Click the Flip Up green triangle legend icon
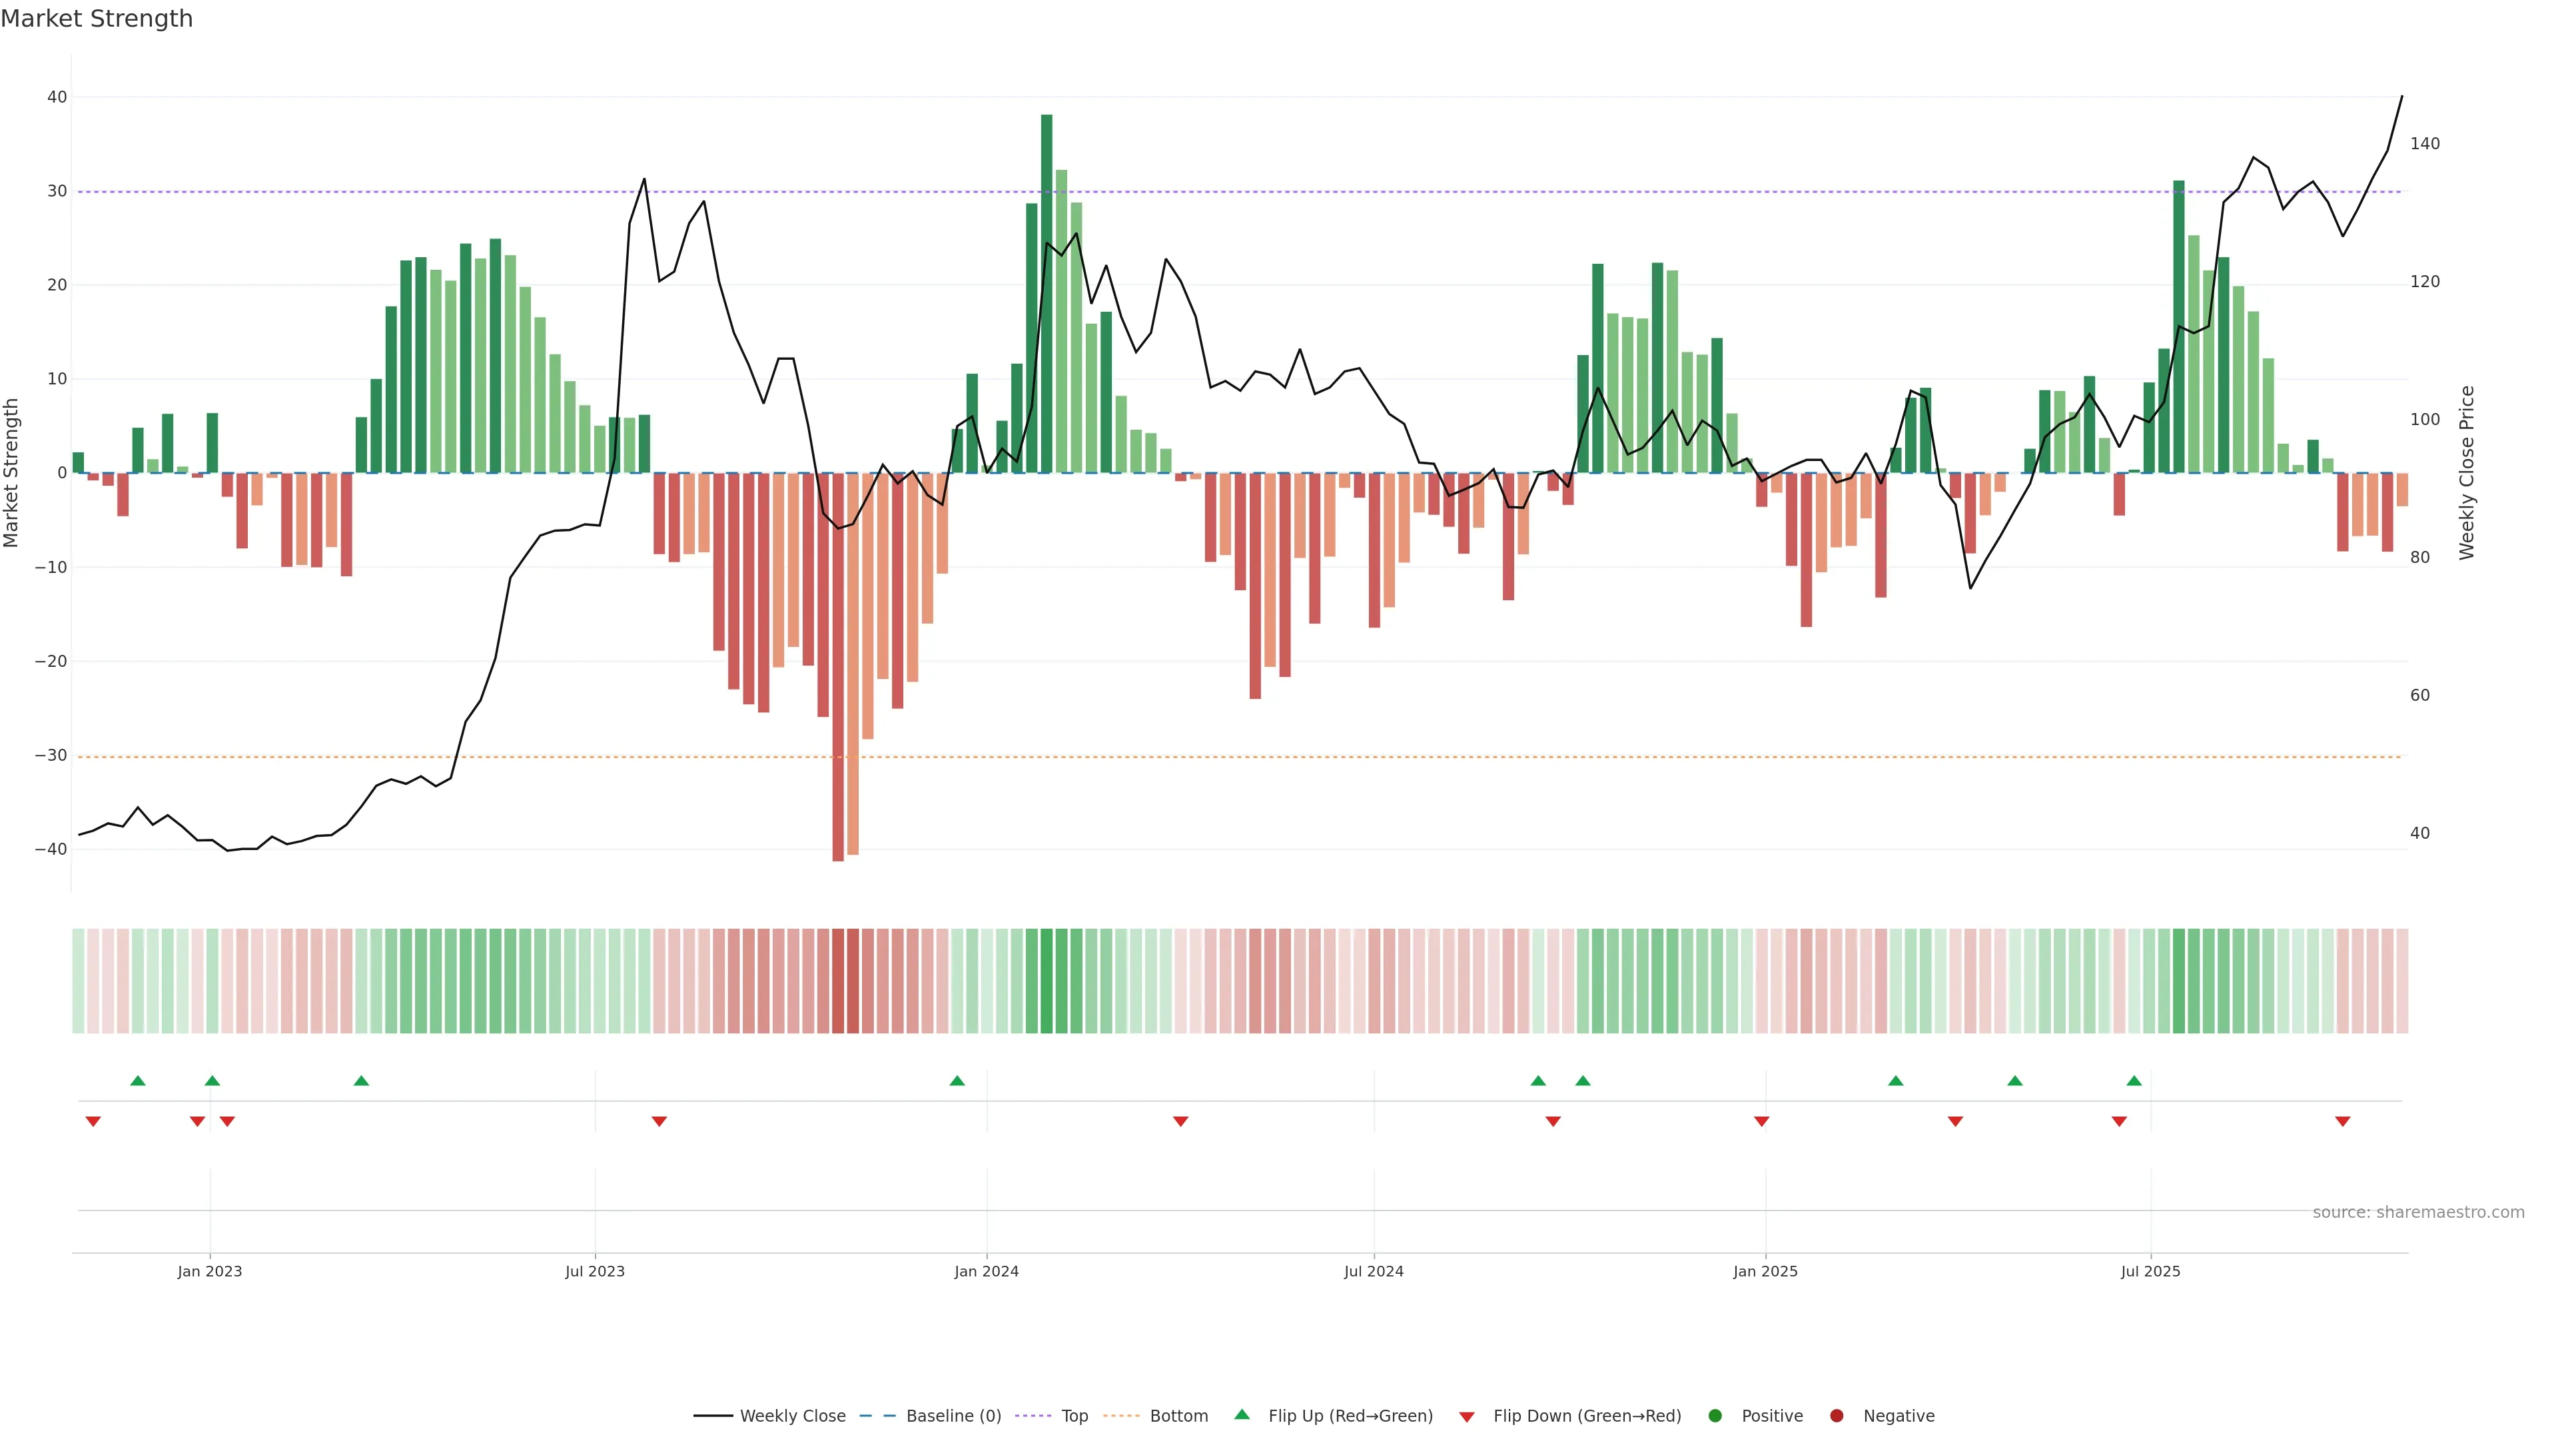The image size is (2558, 1439). (1241, 1414)
